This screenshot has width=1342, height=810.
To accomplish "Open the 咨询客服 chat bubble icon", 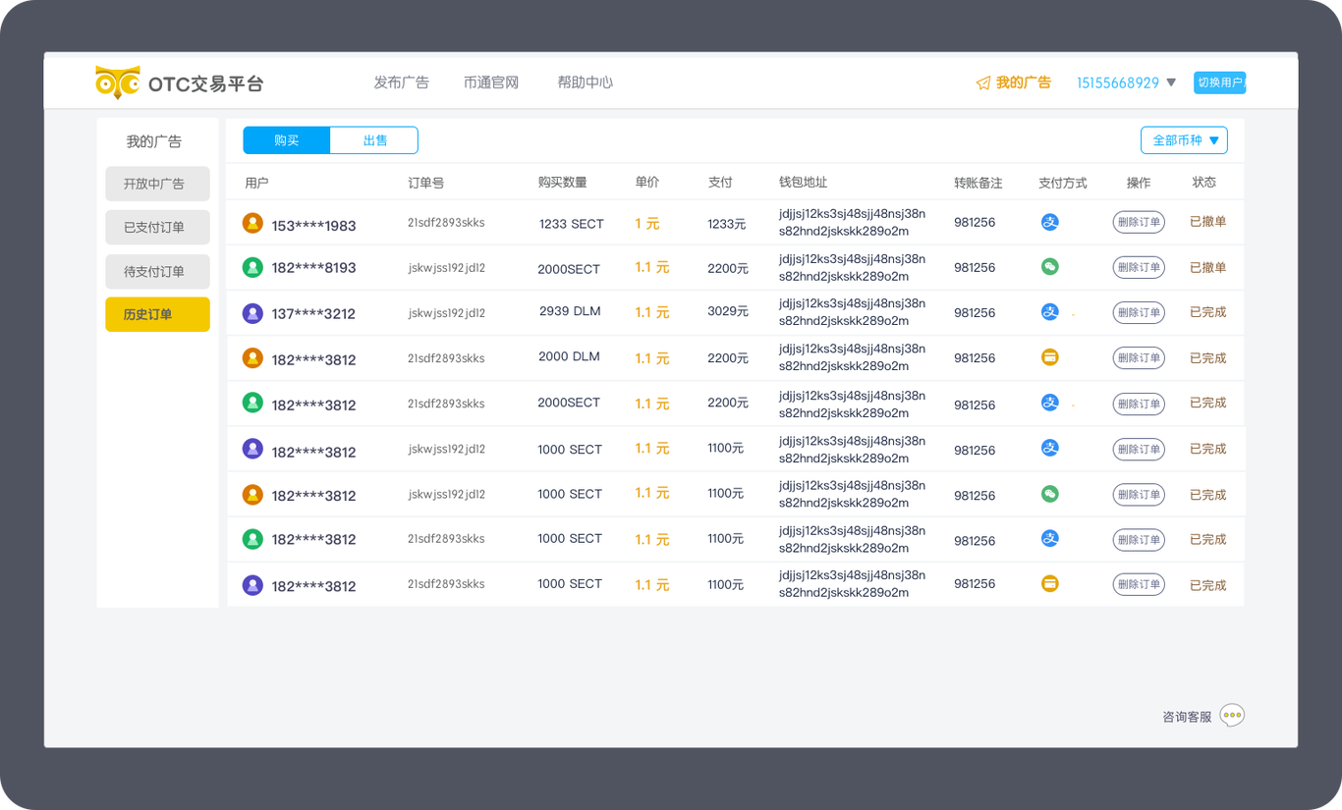I will pyautogui.click(x=1232, y=716).
